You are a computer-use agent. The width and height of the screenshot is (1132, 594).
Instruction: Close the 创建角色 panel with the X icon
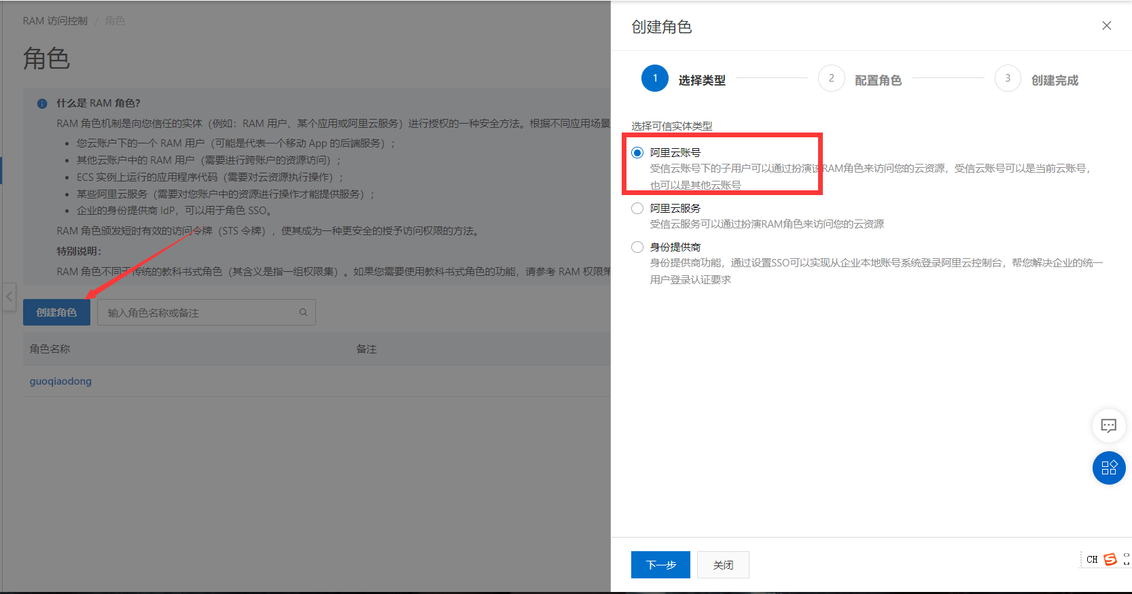[1106, 26]
